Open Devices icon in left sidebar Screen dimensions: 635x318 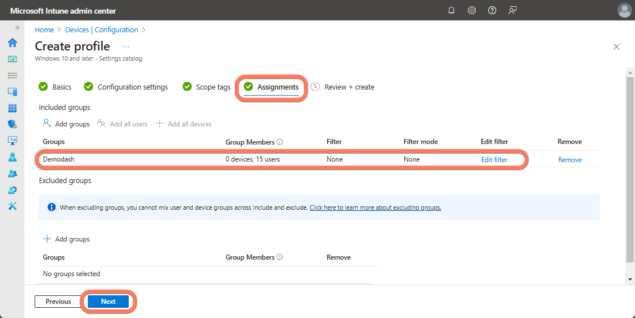click(12, 92)
